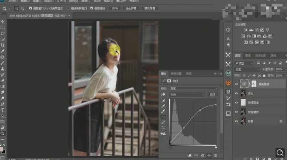This screenshot has height=160, width=287.
Task: Click the 100% zoom button
Action: 115,9
